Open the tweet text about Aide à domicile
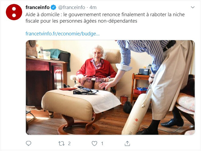Viewport: 203px width, 151px height. (105, 18)
